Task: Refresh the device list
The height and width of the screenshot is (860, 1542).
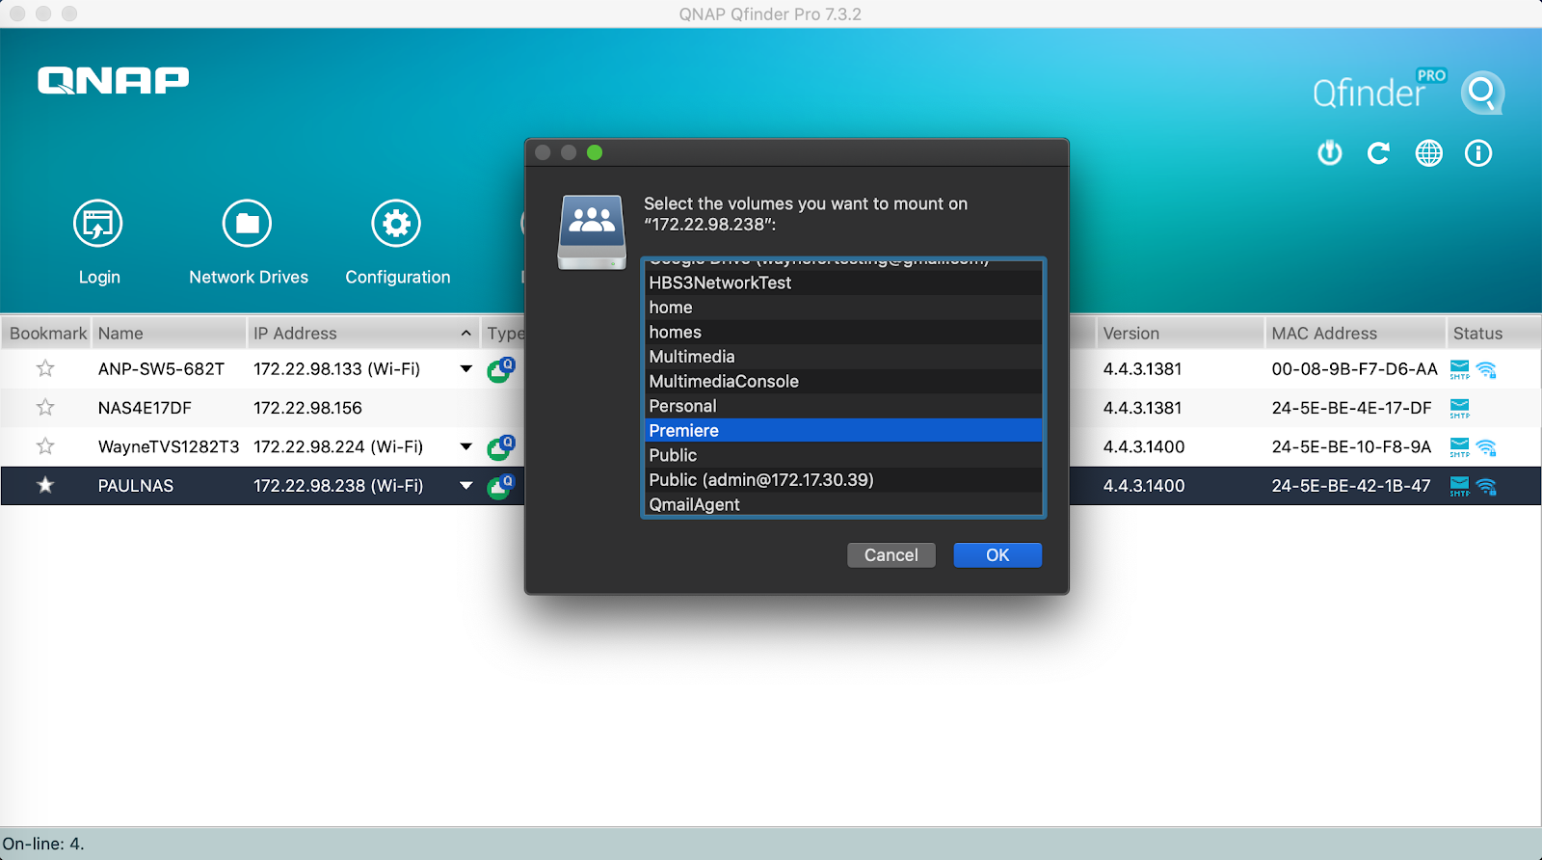Action: click(x=1379, y=152)
